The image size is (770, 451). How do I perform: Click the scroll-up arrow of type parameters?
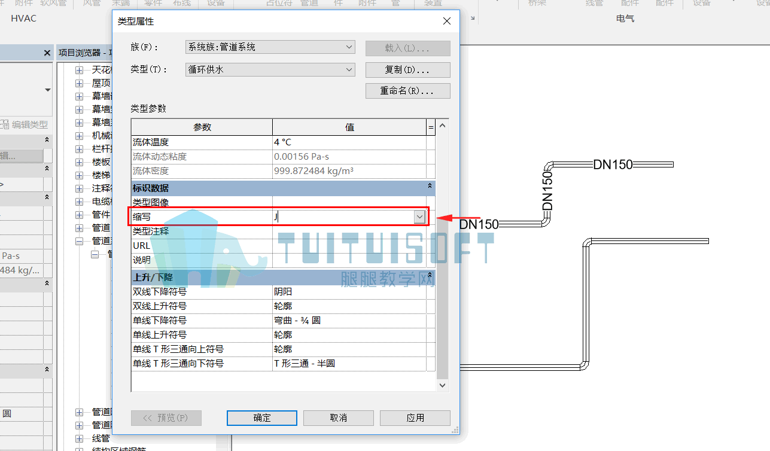coord(443,126)
